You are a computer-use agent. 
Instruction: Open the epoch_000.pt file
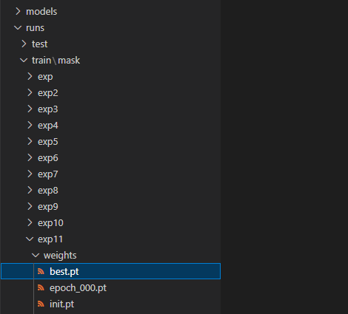tap(78, 288)
